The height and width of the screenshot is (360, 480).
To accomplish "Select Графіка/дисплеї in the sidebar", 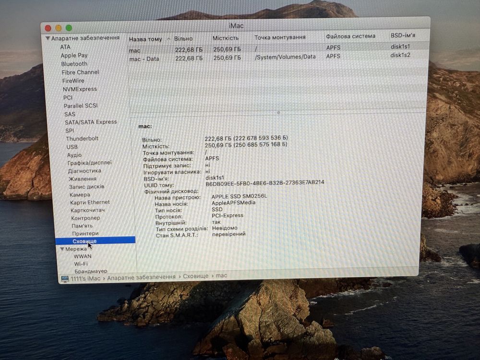I will click(90, 163).
